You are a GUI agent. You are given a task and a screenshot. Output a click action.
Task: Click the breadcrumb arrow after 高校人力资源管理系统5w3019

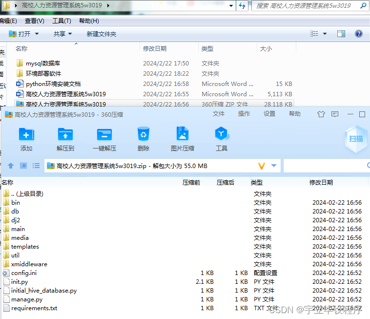[x=108, y=5]
